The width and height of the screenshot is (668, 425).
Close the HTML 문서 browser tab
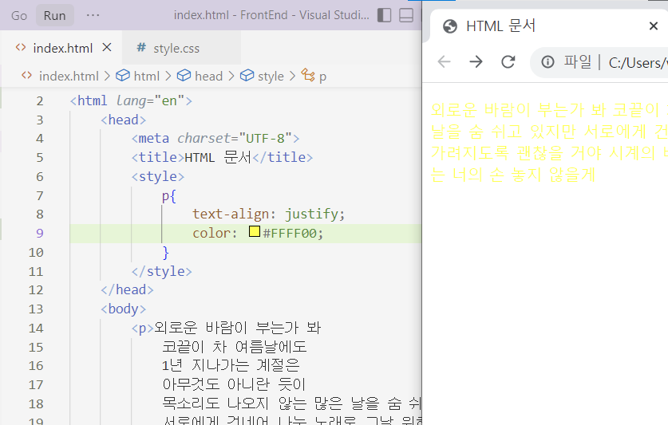(x=653, y=26)
